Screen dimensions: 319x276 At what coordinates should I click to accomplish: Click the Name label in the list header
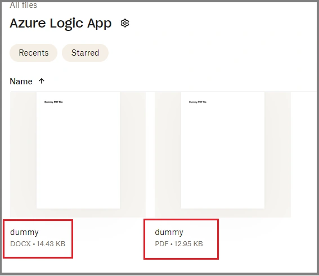21,82
